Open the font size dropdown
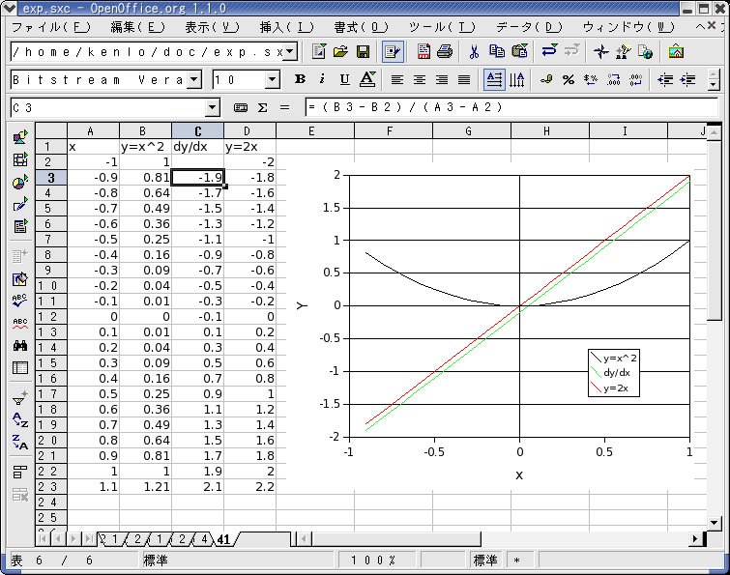Viewport: 730px width, 575px height. (272, 79)
